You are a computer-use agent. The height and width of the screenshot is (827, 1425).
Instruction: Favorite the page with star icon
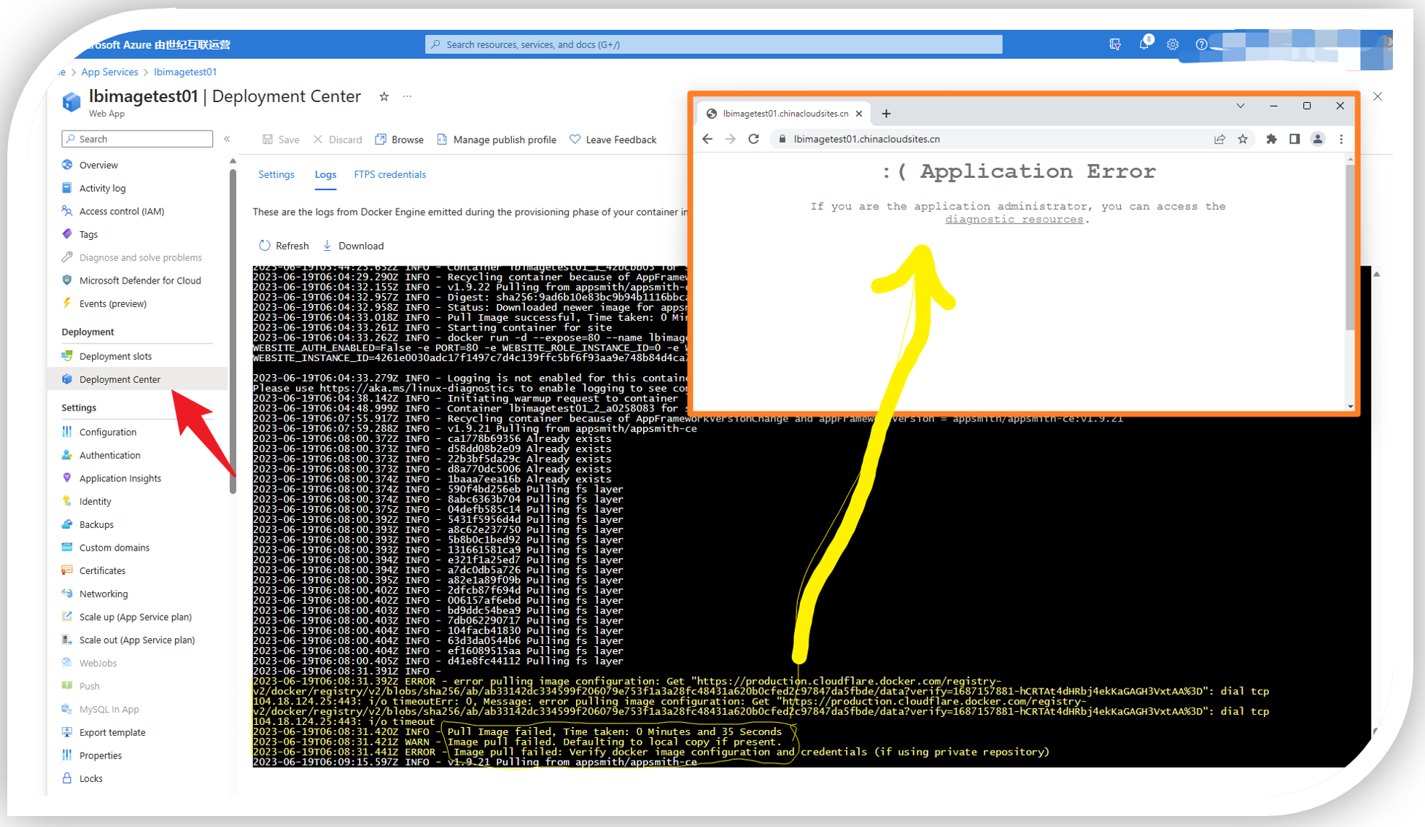click(x=384, y=96)
